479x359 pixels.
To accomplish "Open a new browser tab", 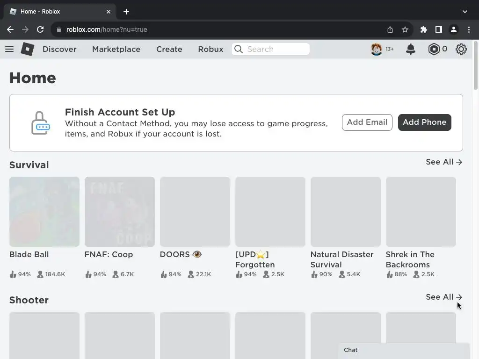I will tap(126, 12).
